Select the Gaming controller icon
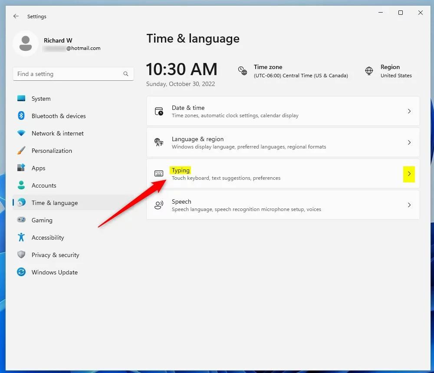This screenshot has width=434, height=373. click(x=21, y=220)
